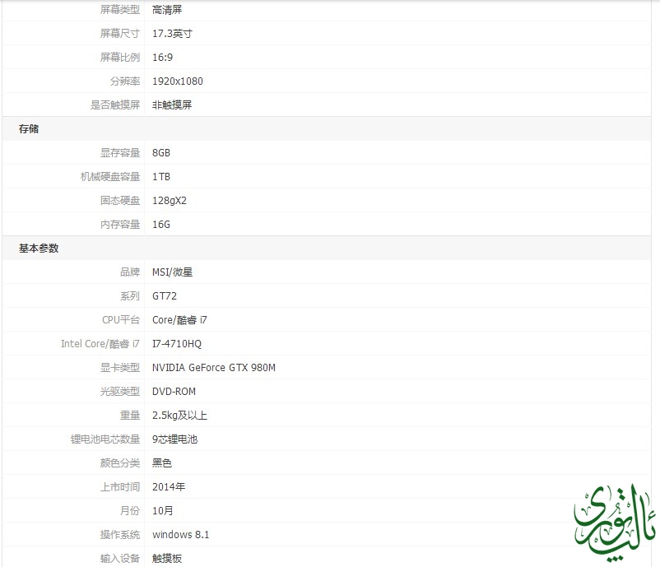Image resolution: width=660 pixels, height=567 pixels.
Task: Select the "触摸板" value
Action: point(167,559)
